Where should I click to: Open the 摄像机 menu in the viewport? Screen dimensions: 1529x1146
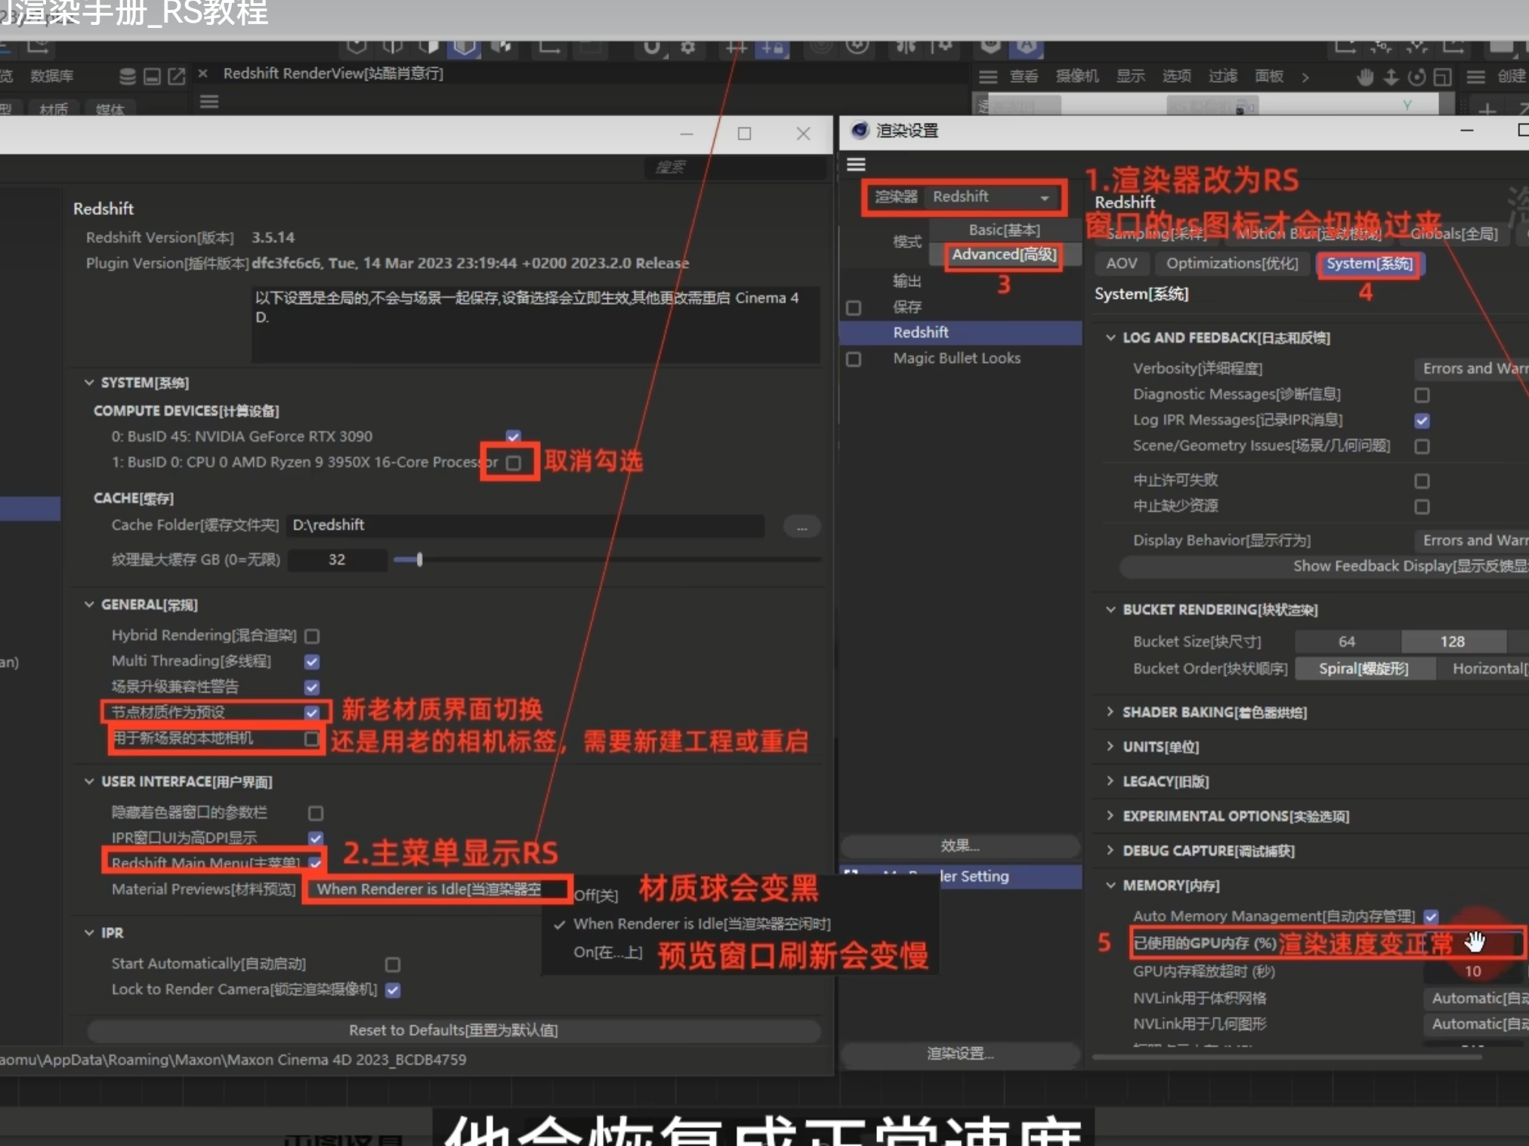pyautogui.click(x=1077, y=76)
